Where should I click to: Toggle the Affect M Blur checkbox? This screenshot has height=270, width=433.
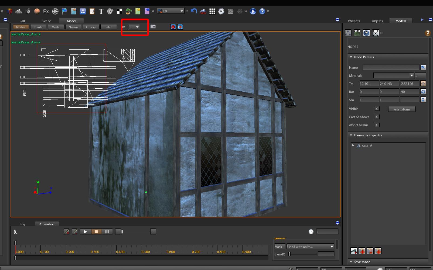point(377,125)
